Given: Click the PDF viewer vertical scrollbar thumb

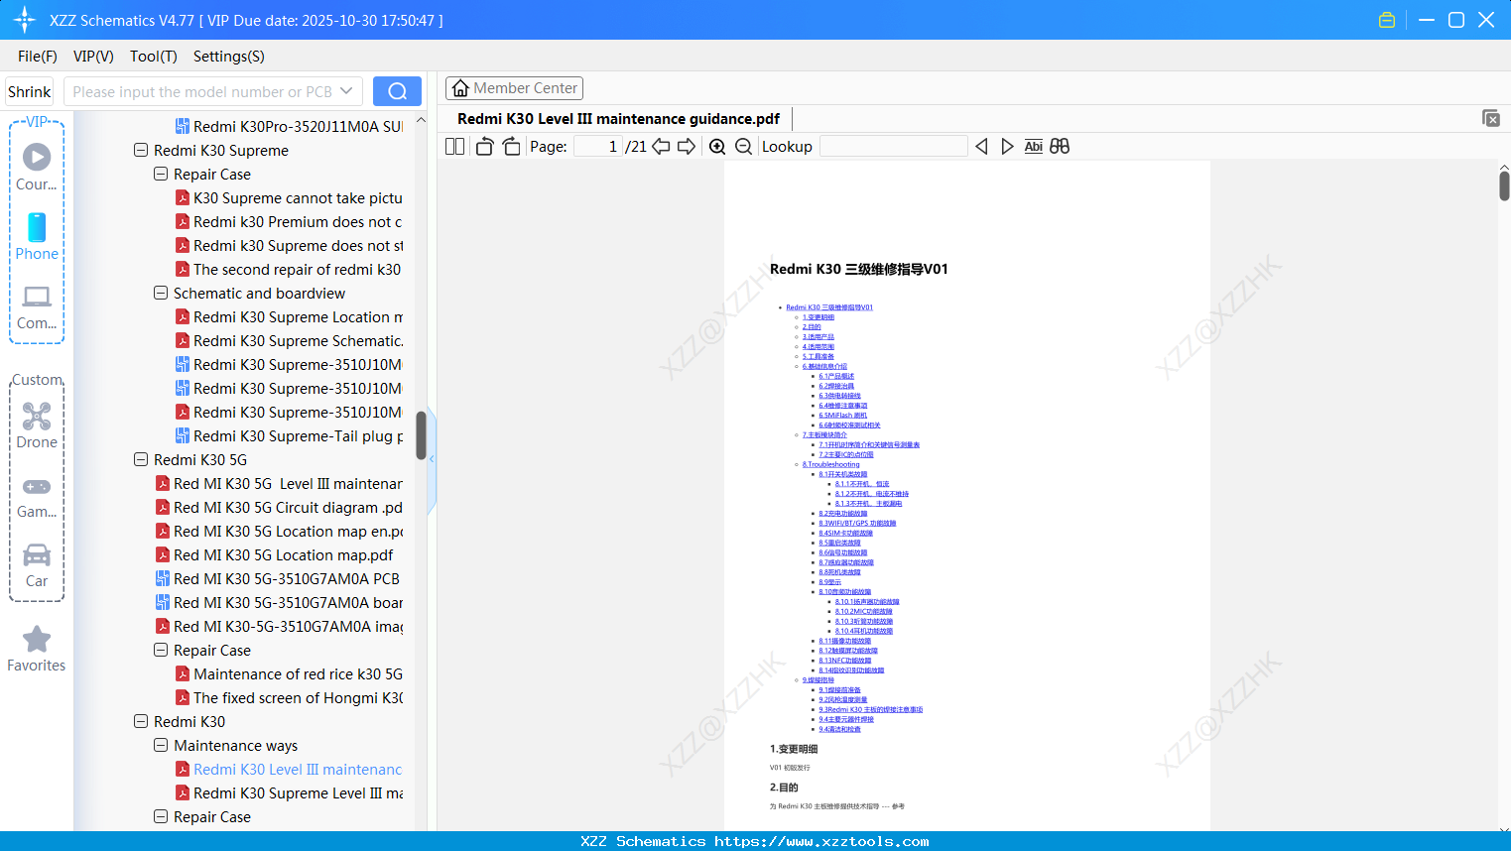Looking at the screenshot, I should (x=1504, y=185).
